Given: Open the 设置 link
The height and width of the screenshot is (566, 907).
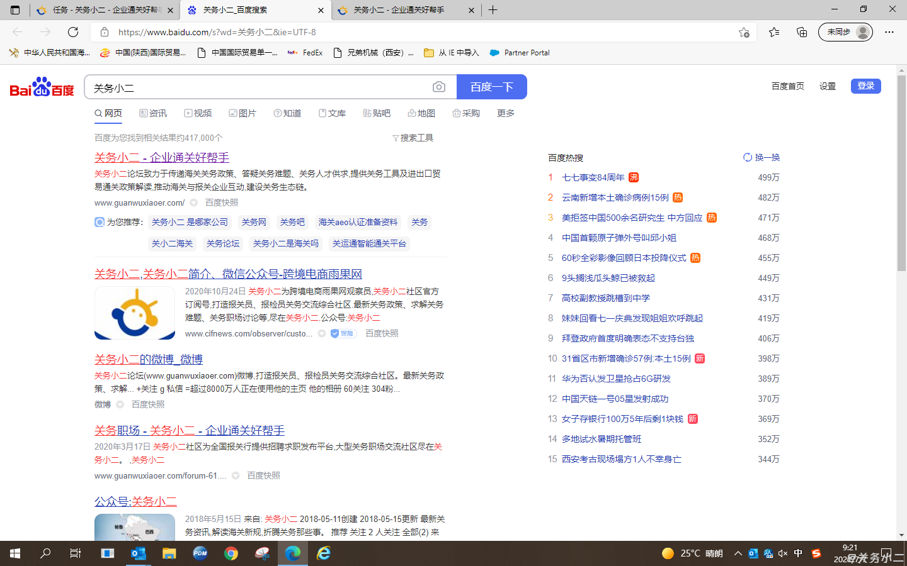Looking at the screenshot, I should (828, 86).
